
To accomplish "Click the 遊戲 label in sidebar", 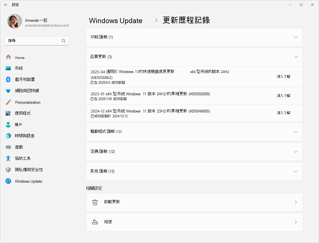I will [x=19, y=147].
